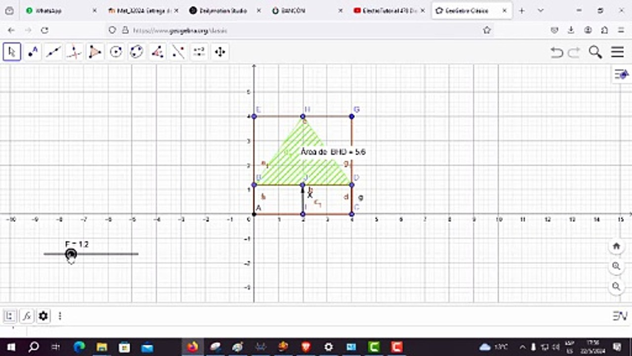
Task: Select point G at rectangle corner
Action: pyautogui.click(x=352, y=116)
